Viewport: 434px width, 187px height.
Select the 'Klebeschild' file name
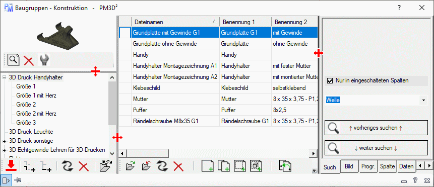tap(146, 88)
